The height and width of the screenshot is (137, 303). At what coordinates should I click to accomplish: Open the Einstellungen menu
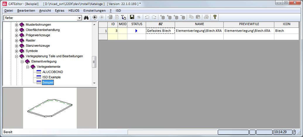[95, 11]
